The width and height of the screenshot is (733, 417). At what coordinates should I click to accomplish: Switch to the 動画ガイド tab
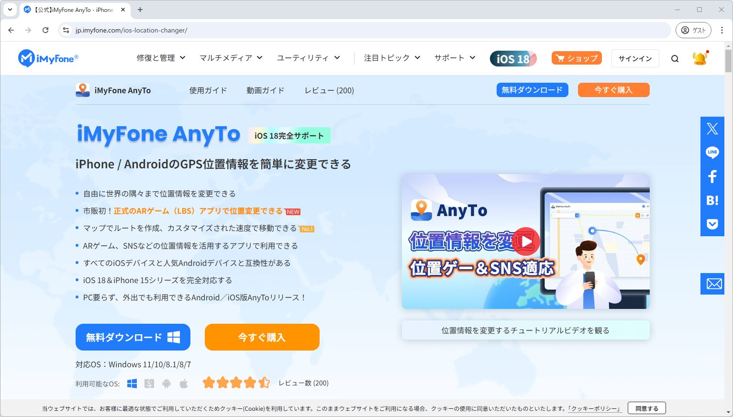(265, 90)
